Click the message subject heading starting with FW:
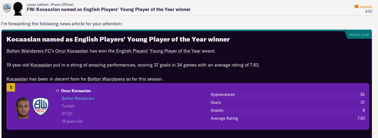The width and height of the screenshot is (378, 138). pos(109,9)
